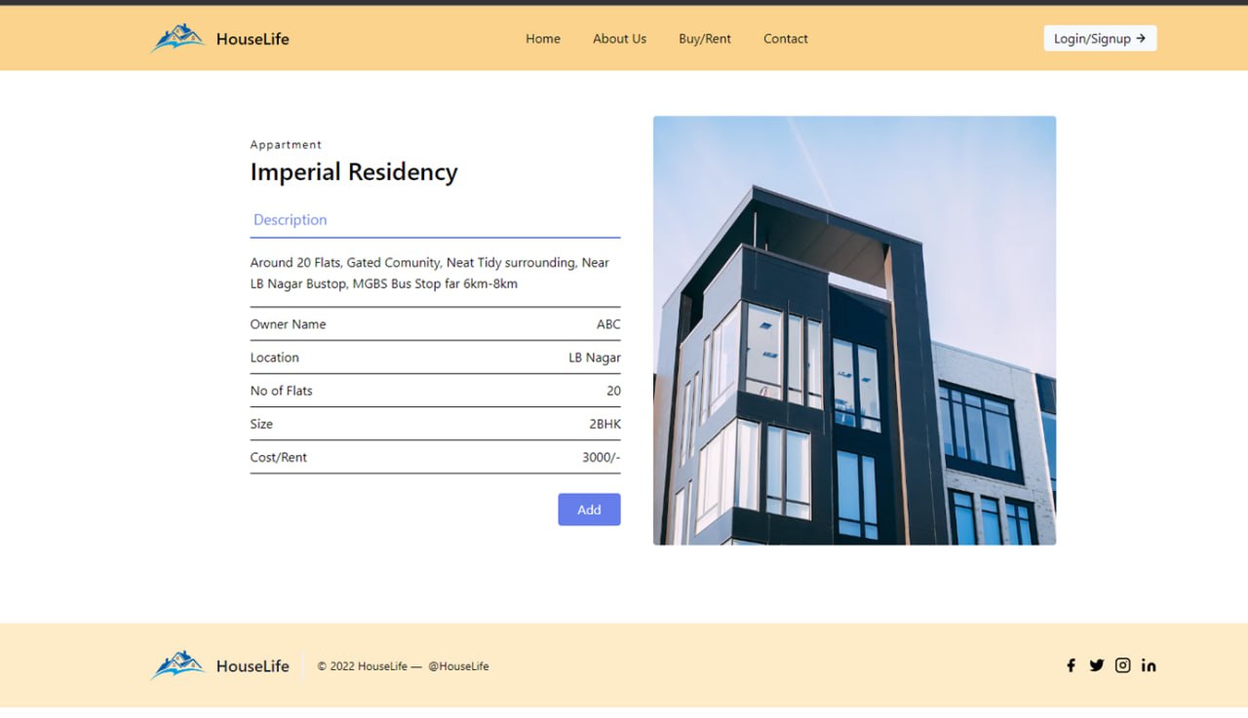Switch to the Description tab

290,219
